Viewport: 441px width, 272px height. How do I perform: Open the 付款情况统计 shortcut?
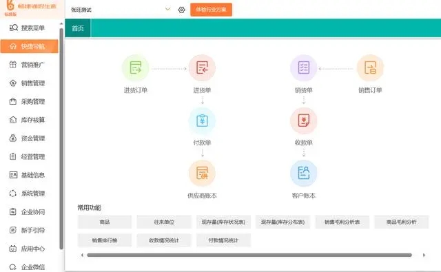pyautogui.click(x=223, y=240)
